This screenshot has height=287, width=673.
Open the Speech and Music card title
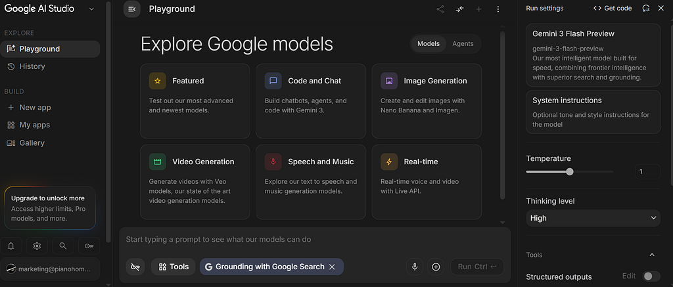[x=321, y=162]
